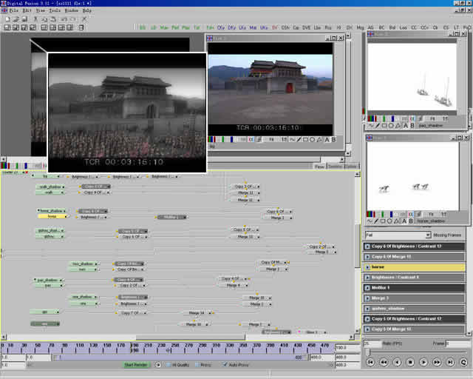The width and height of the screenshot is (473, 379).
Task: Expand Brightness / Contrast 8 controls
Action: (x=367, y=278)
